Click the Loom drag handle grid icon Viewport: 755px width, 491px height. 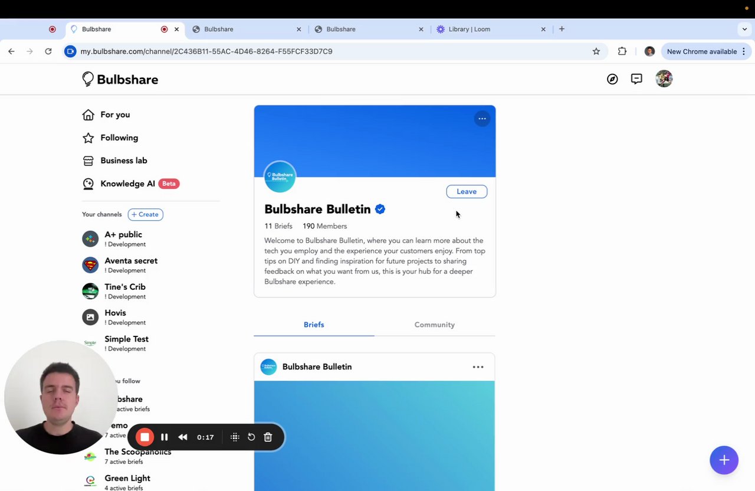pos(235,437)
